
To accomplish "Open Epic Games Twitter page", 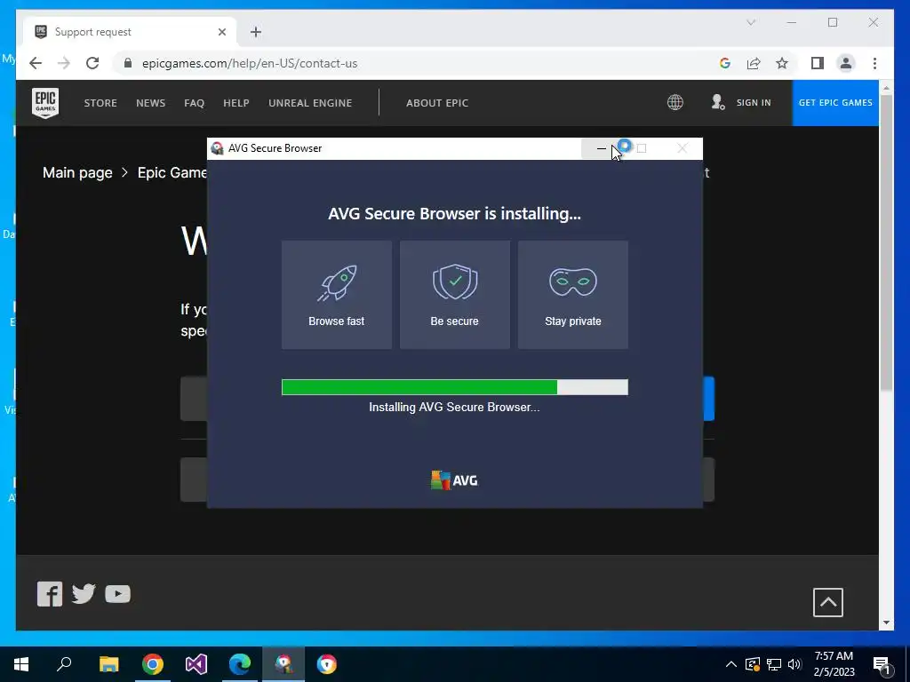I will click(x=84, y=594).
